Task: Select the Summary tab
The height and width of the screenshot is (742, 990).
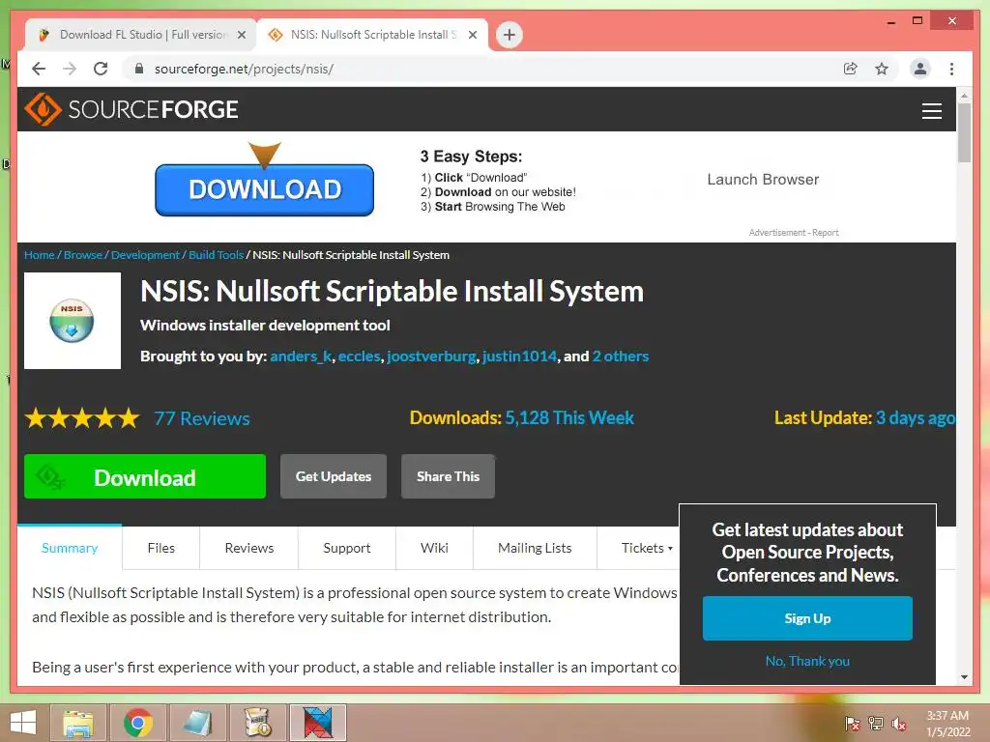Action: click(x=70, y=548)
